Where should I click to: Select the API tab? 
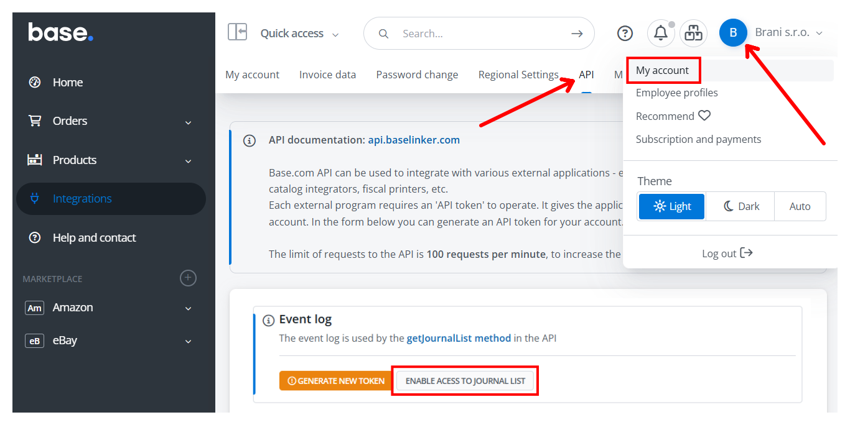coord(586,75)
